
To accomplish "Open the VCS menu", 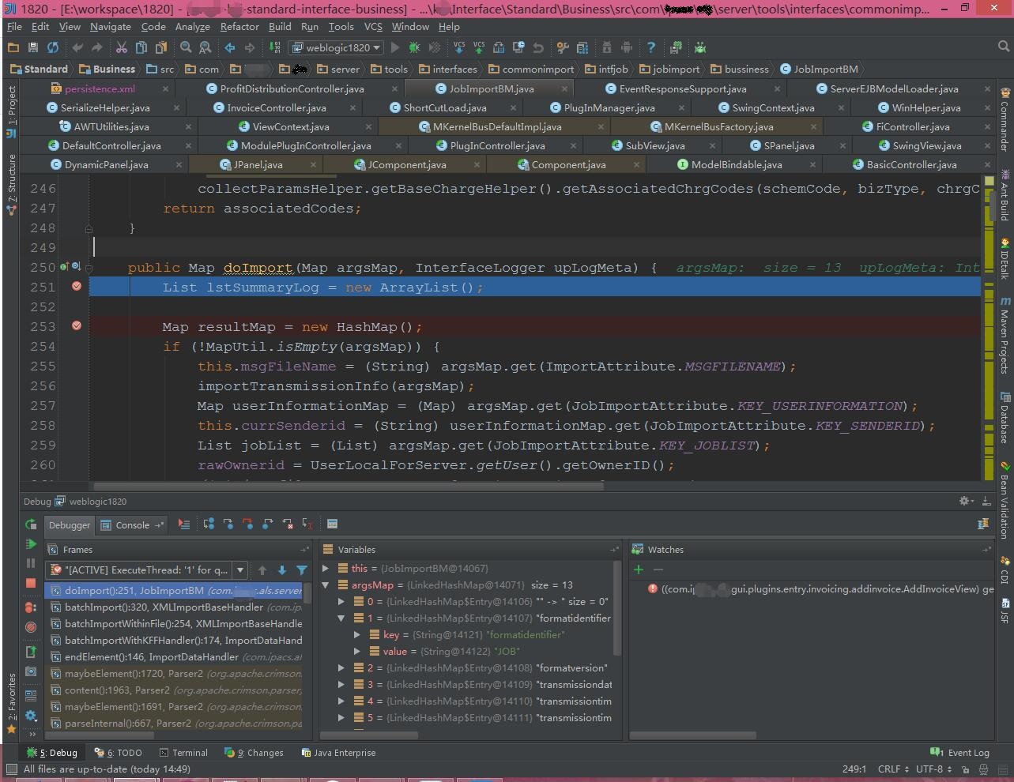I will (x=373, y=26).
